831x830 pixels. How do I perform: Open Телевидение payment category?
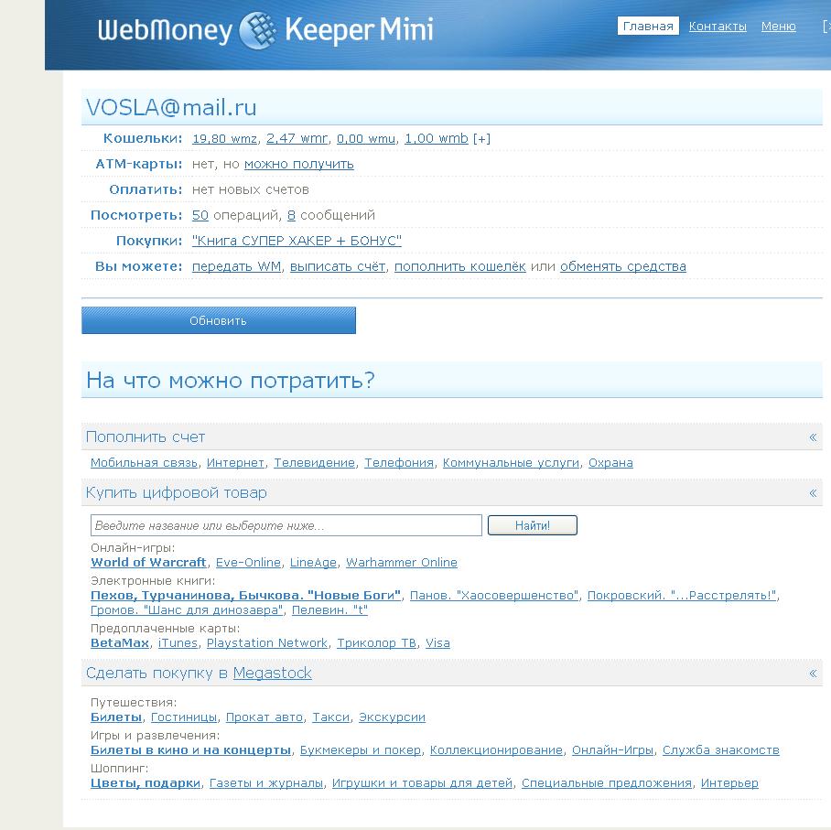point(314,463)
